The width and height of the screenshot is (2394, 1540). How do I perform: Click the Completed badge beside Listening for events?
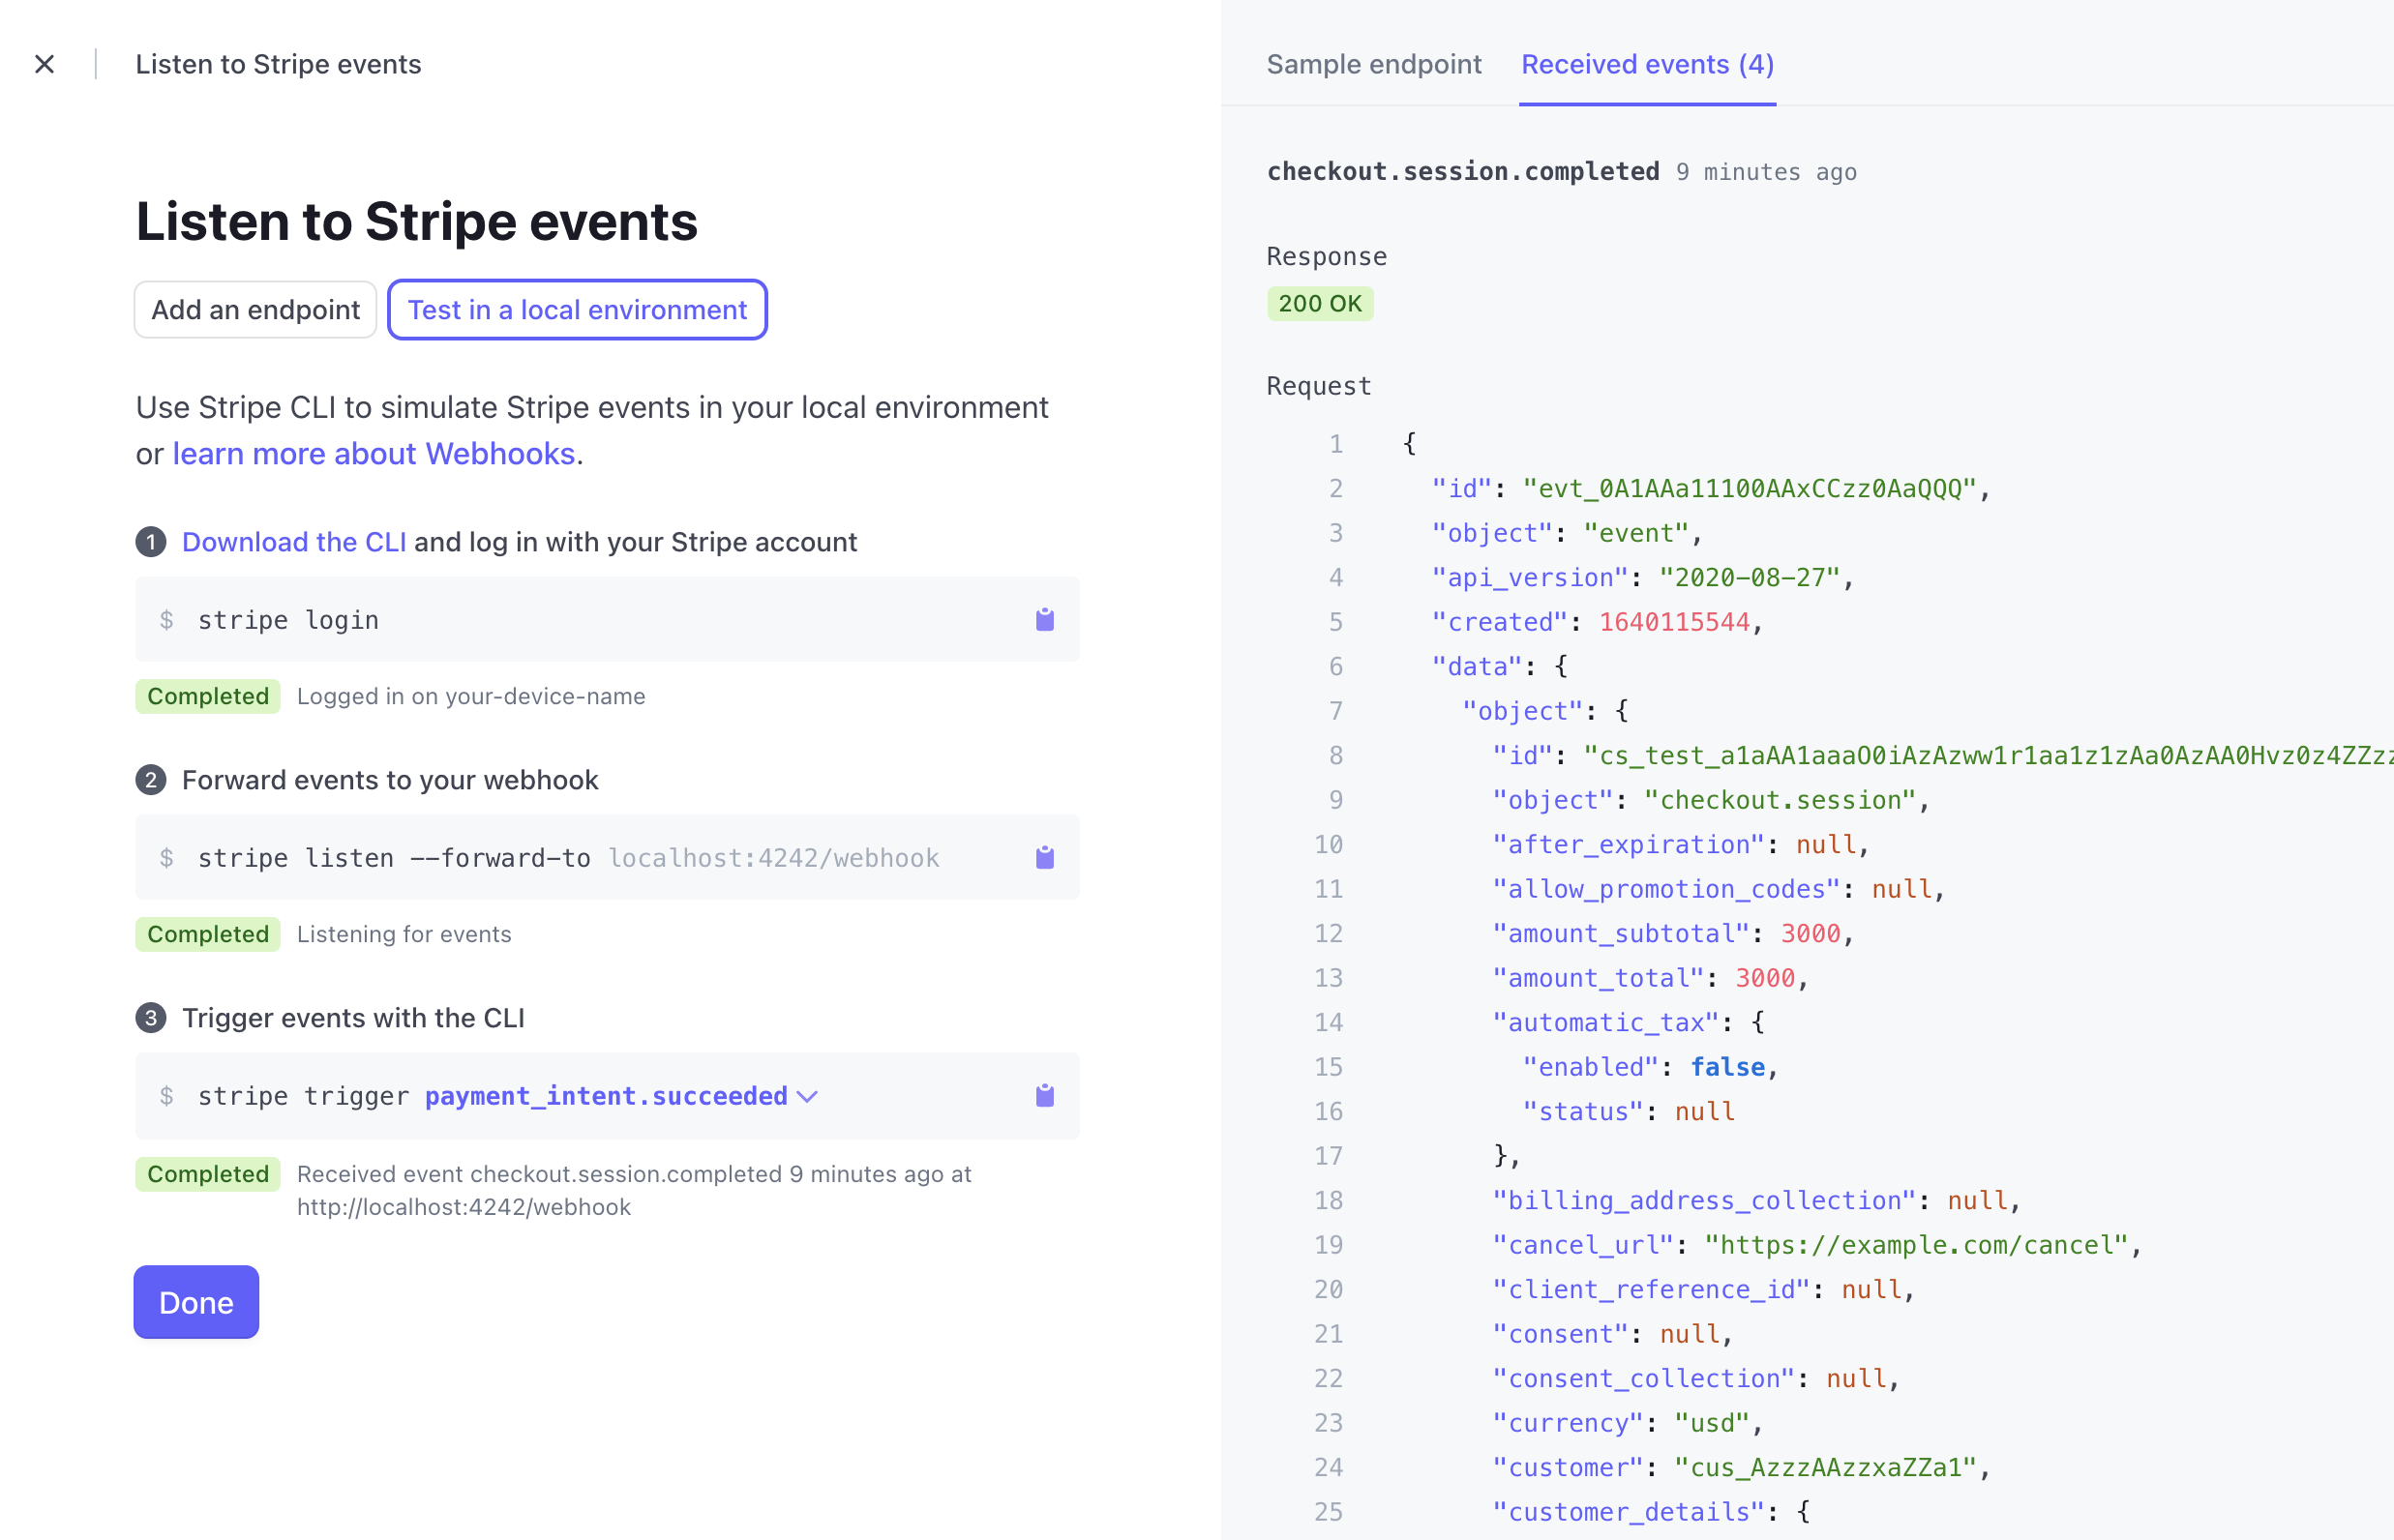[208, 934]
